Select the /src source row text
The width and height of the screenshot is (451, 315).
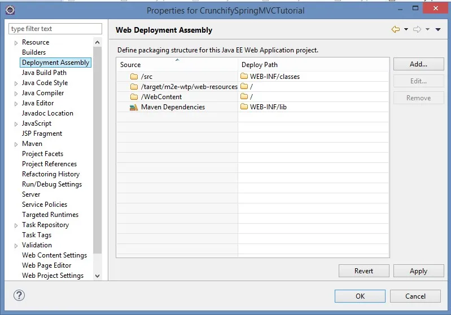coord(147,77)
